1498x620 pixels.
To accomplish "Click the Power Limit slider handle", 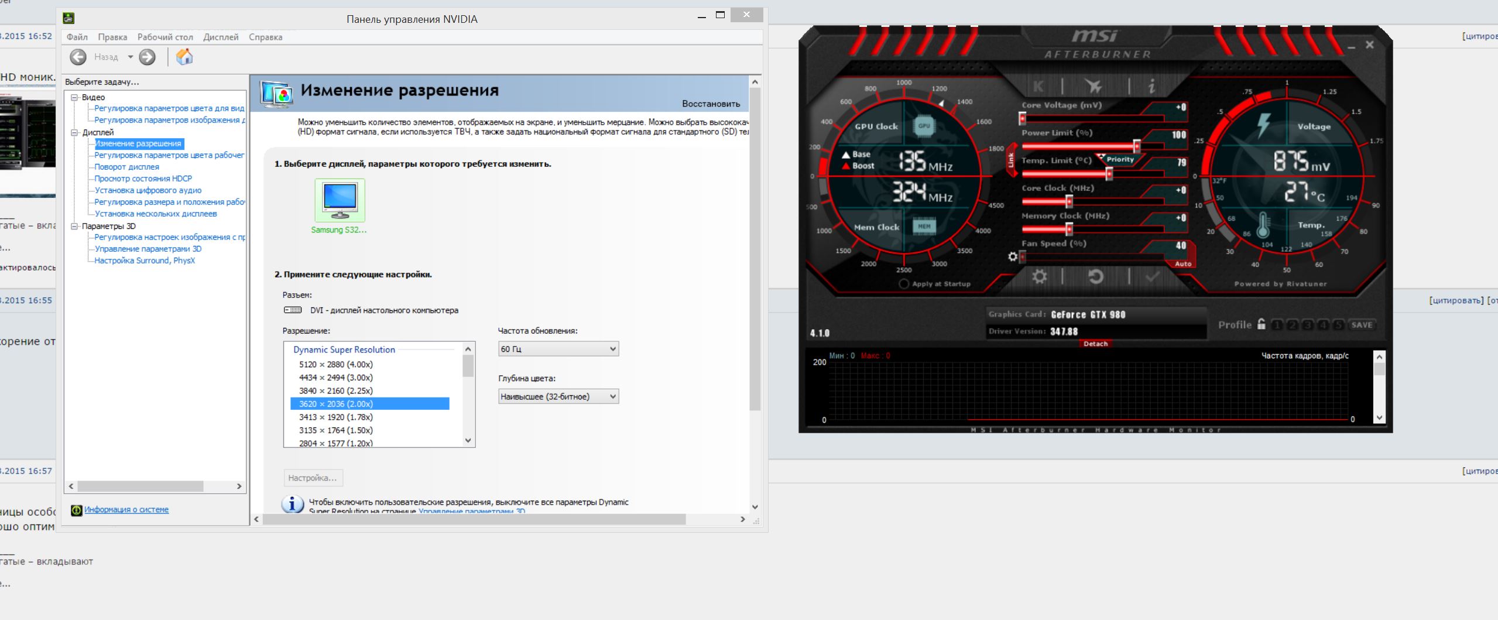I will [1137, 146].
